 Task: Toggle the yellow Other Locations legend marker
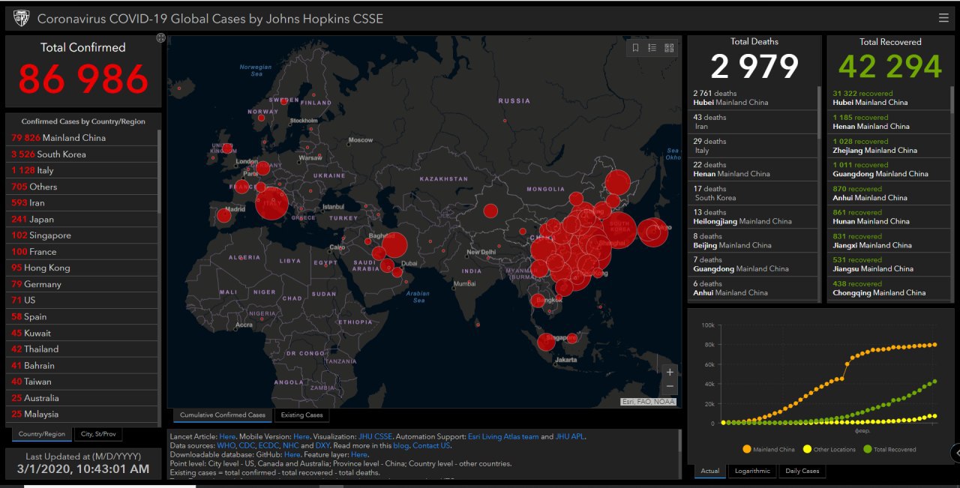807,449
